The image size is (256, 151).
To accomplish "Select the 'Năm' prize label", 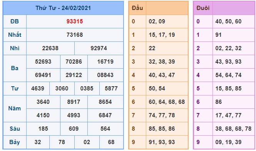I will tap(15, 108).
